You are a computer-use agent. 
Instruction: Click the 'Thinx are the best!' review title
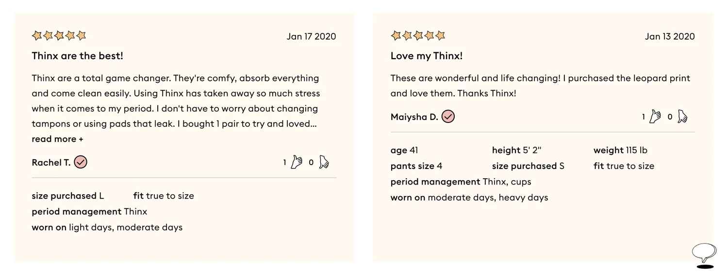point(77,56)
